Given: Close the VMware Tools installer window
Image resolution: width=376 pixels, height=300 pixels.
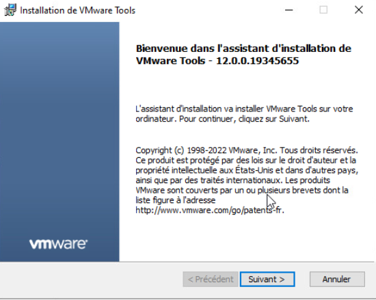Looking at the screenshot, I should pos(359,10).
